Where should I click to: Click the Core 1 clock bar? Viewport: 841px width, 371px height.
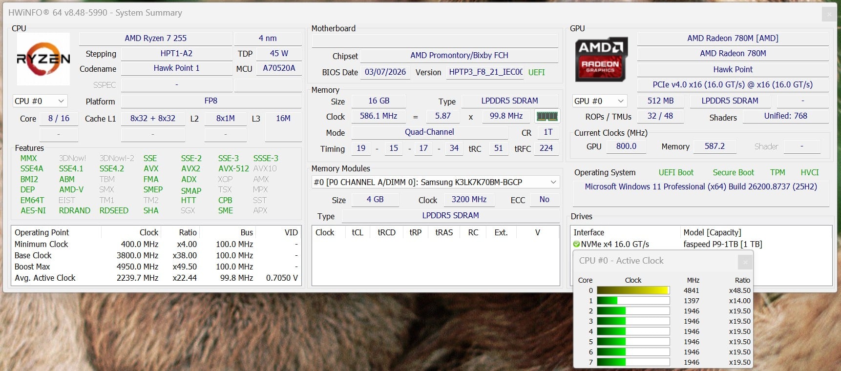click(633, 301)
